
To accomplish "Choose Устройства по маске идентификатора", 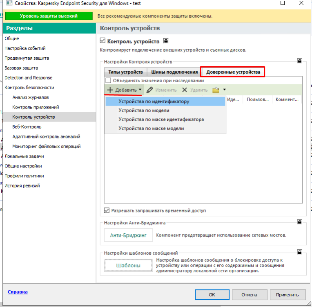I will (x=165, y=119).
